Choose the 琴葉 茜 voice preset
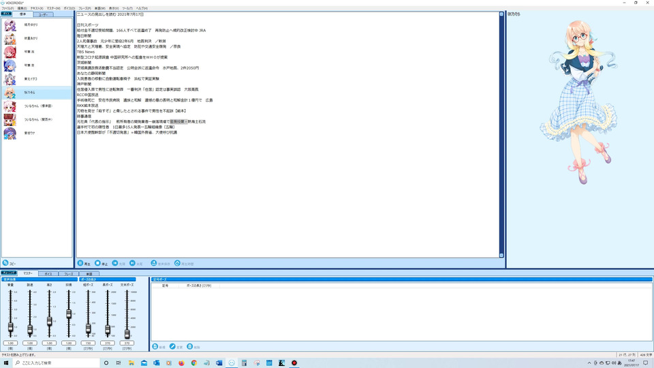Screen dimensions: 654x368 [10, 52]
